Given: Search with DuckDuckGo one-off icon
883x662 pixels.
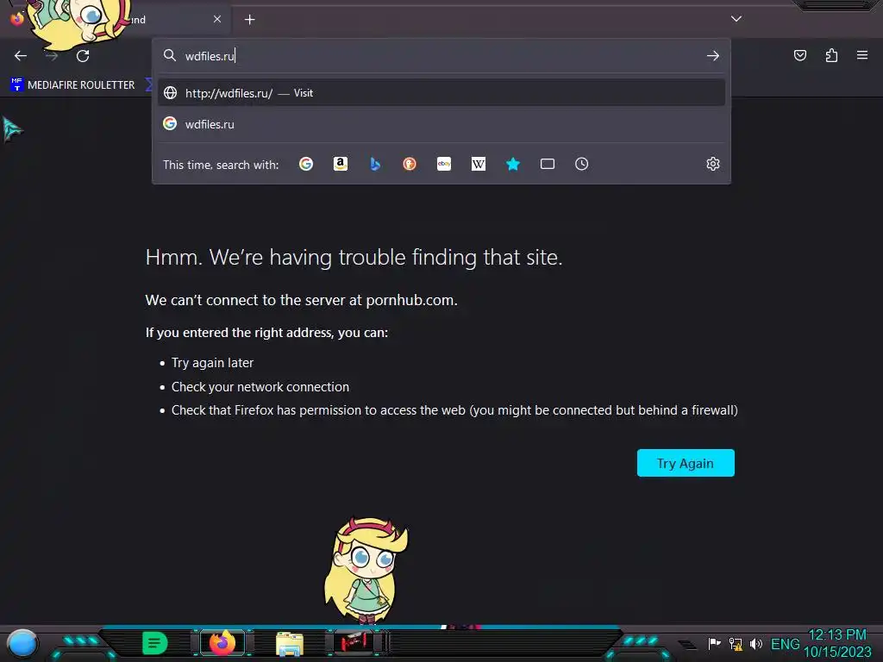Looking at the screenshot, I should pos(410,164).
